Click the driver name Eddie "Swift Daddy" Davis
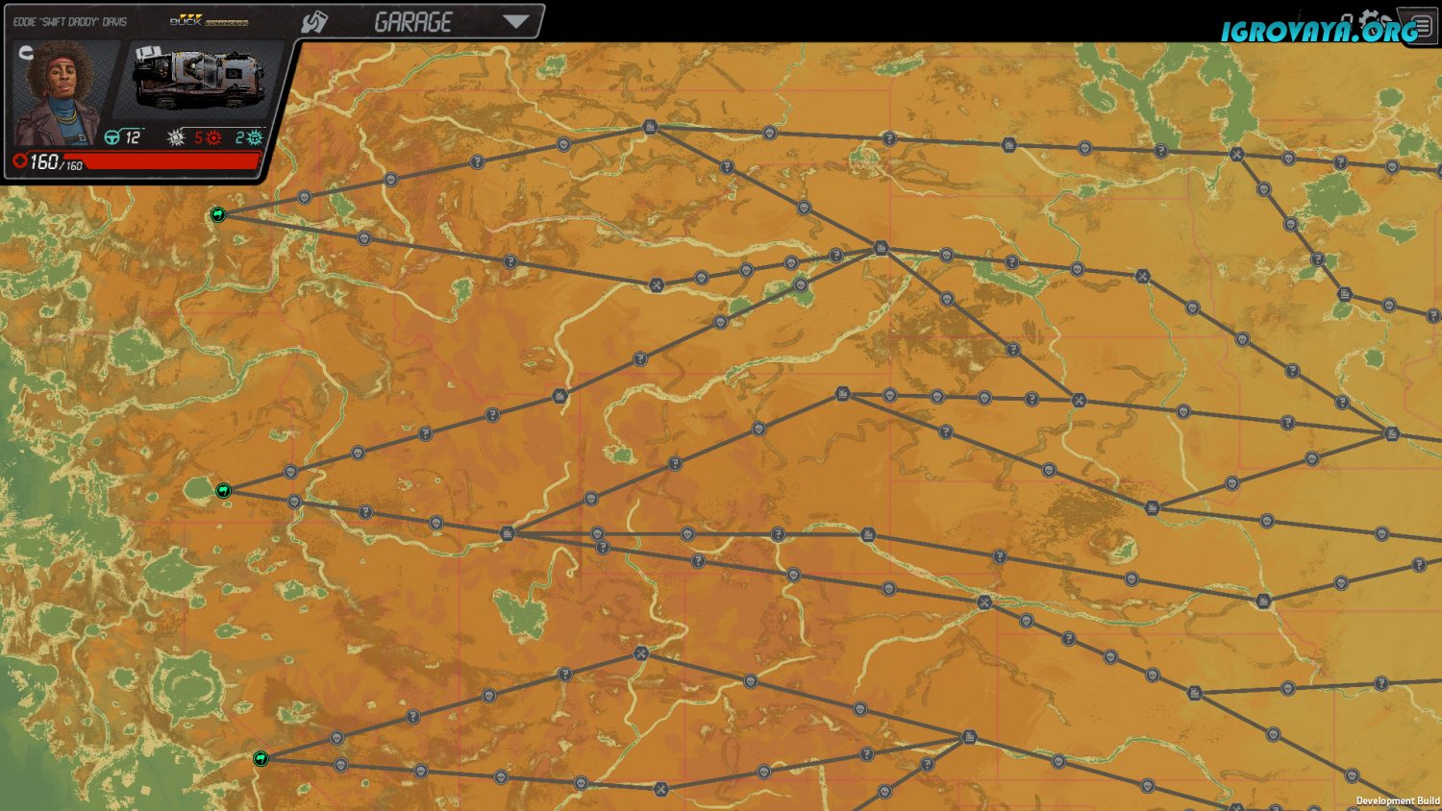This screenshot has height=811, width=1442. point(70,21)
